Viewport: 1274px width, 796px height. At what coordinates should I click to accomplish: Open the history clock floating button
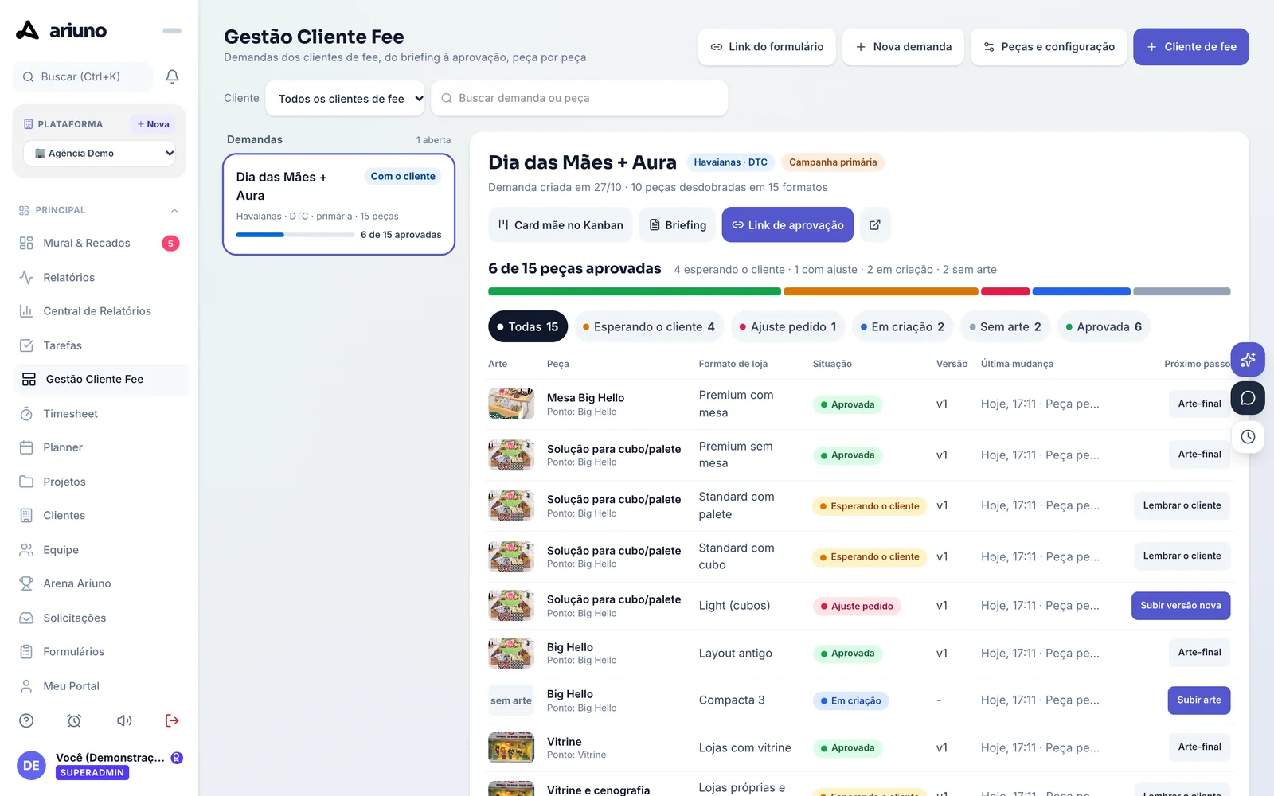pyautogui.click(x=1248, y=436)
